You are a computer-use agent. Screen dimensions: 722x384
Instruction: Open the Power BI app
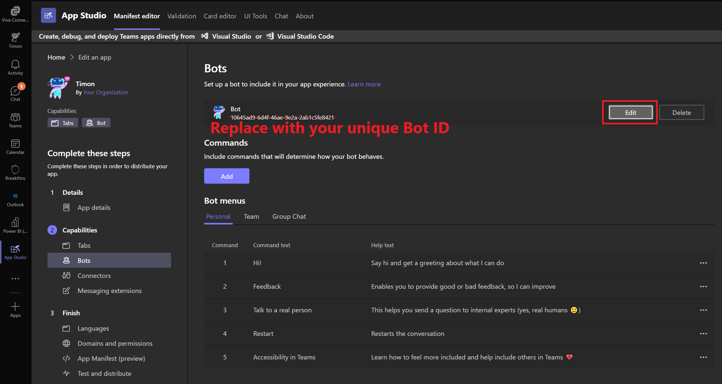tap(15, 226)
